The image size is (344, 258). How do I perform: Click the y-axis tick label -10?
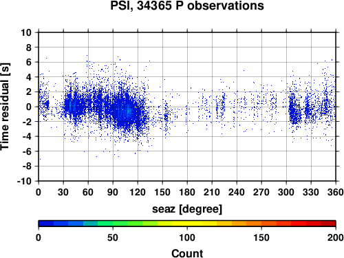coord(24,181)
